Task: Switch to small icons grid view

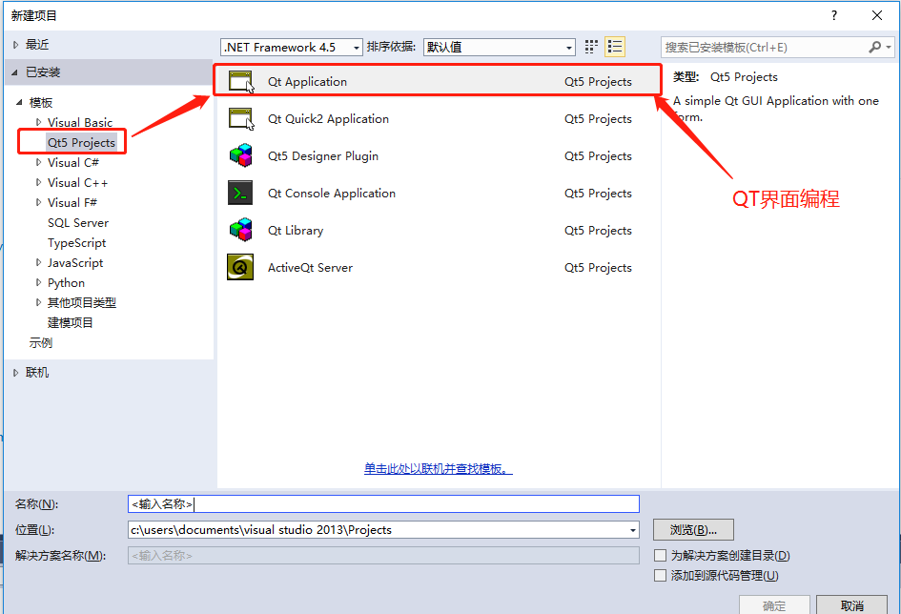Action: (591, 47)
